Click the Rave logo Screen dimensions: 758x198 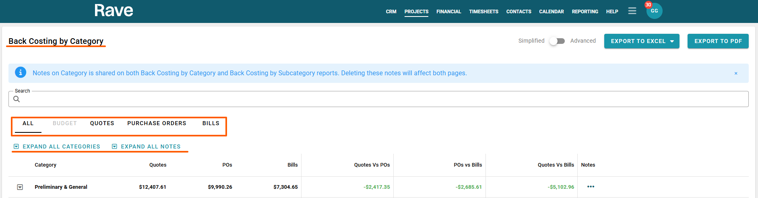114,11
